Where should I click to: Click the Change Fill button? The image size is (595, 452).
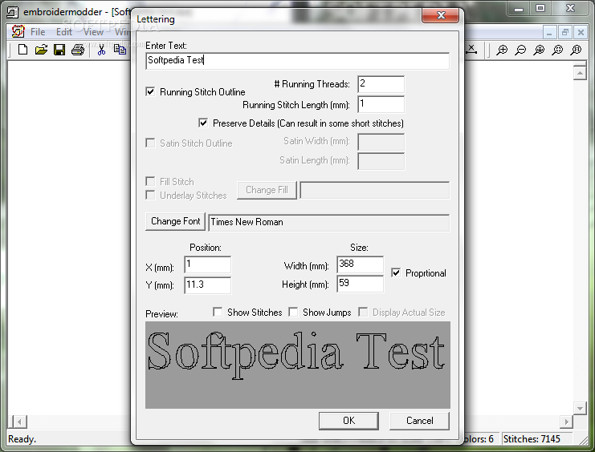pyautogui.click(x=267, y=190)
